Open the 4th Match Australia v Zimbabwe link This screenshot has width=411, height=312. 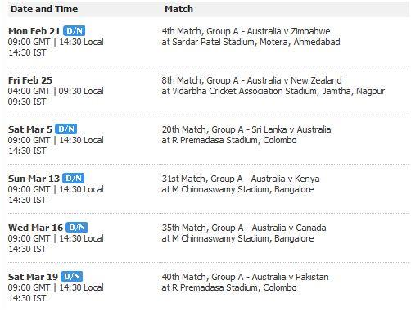coord(246,31)
